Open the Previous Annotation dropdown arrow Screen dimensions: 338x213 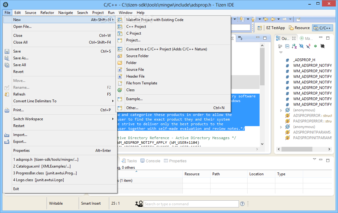(260, 19)
